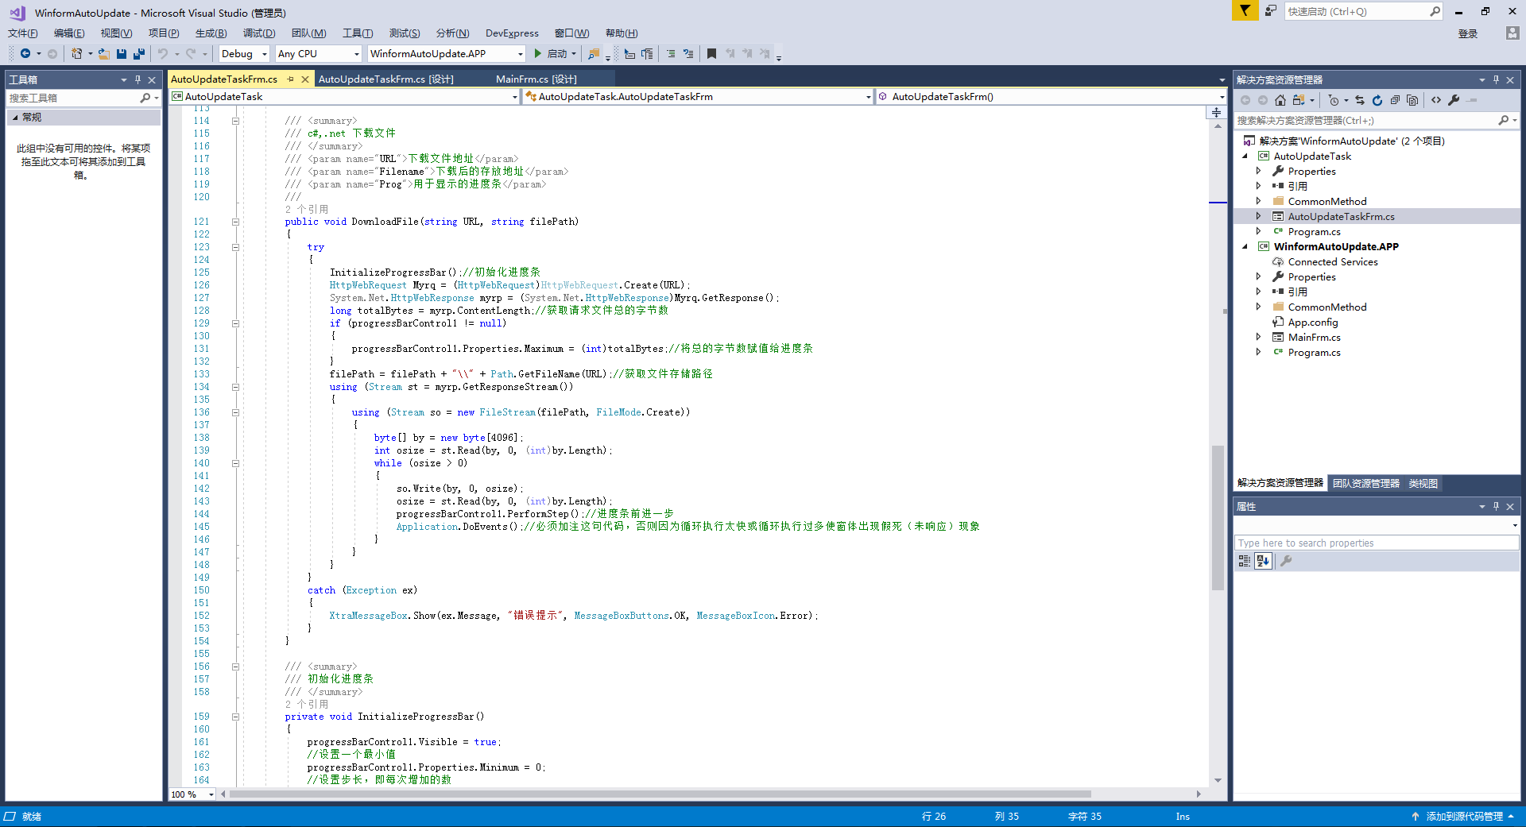Open the DevExpress menu
Screen dimensions: 1526x827
click(x=512, y=33)
